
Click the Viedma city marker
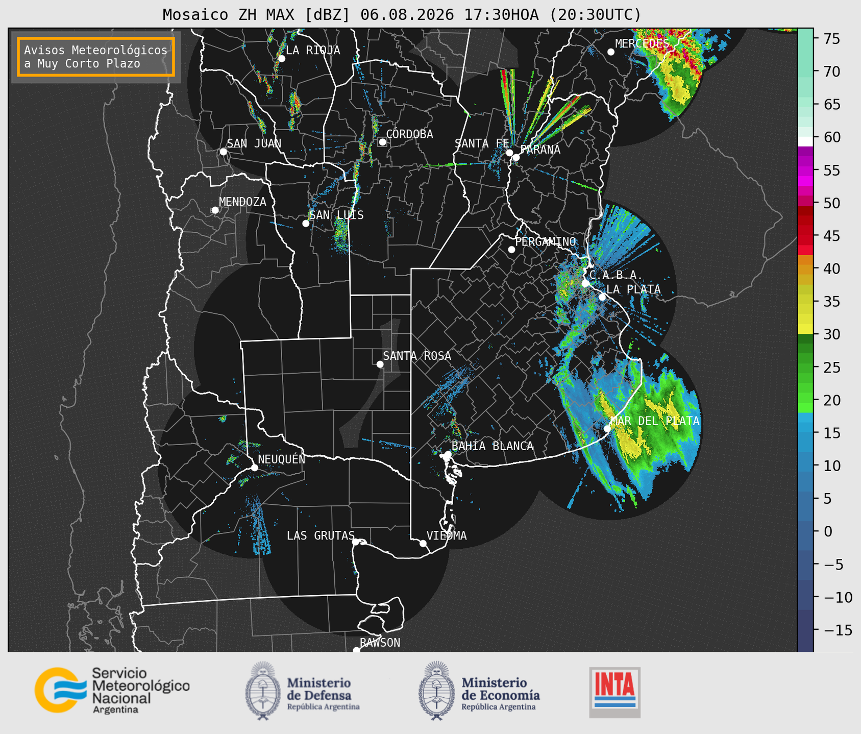click(x=423, y=543)
